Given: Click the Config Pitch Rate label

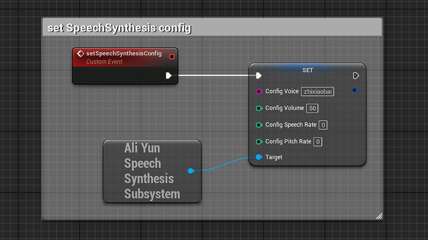Looking at the screenshot, I should coord(288,141).
